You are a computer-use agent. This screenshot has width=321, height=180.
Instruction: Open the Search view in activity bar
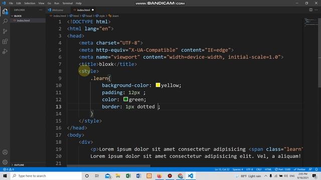[5, 21]
